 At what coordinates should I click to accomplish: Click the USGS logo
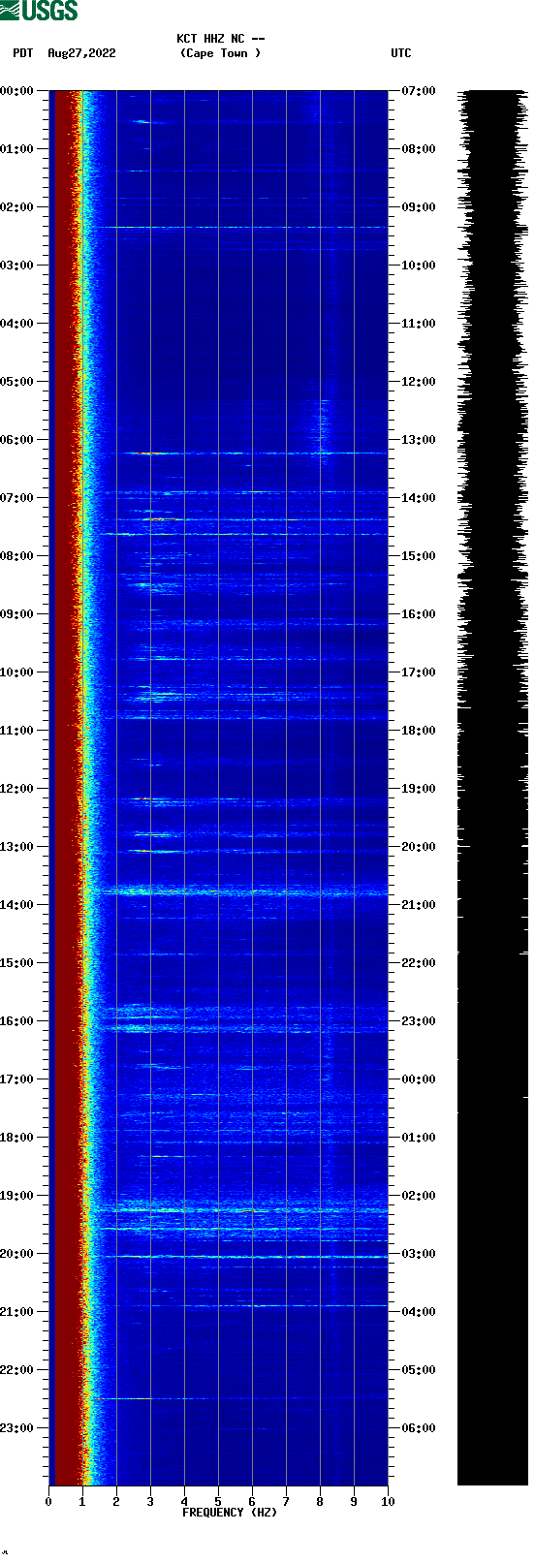click(39, 11)
